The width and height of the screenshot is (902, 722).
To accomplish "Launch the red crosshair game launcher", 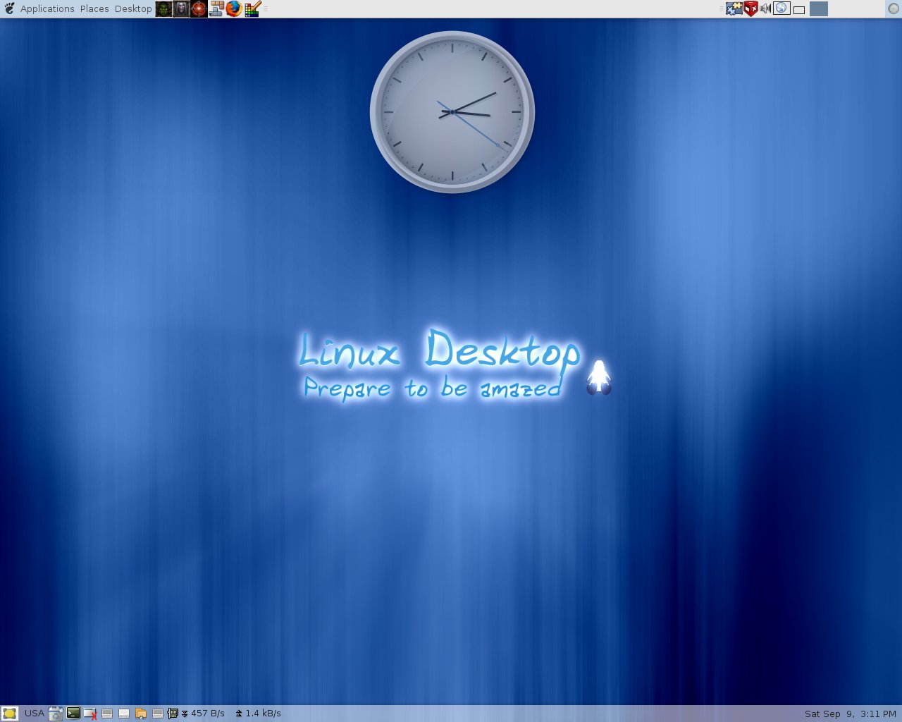I will point(199,8).
